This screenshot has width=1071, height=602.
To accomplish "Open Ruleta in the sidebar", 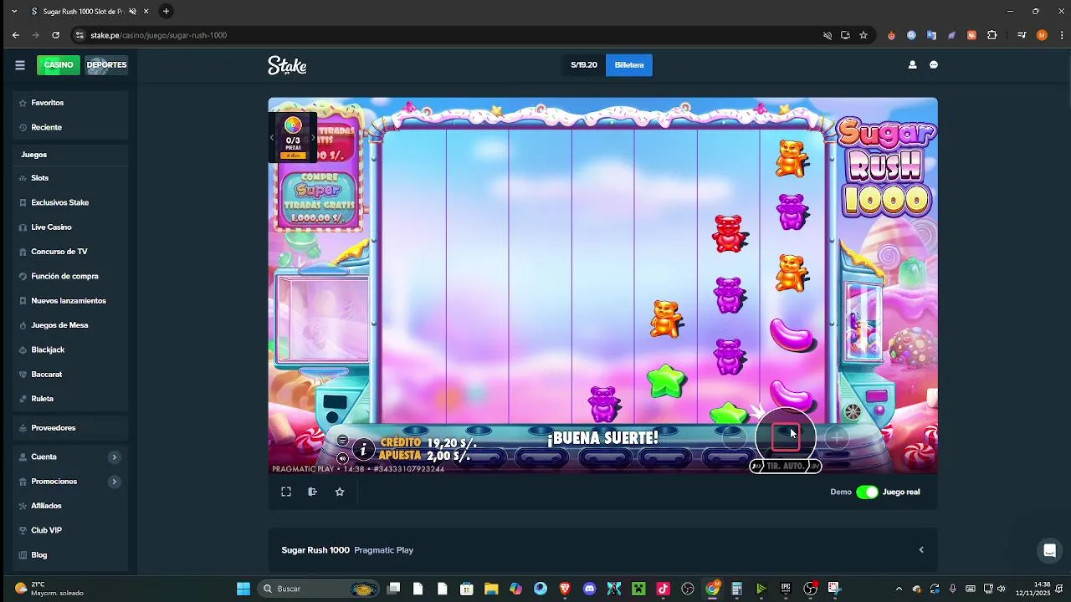I will point(71,399).
